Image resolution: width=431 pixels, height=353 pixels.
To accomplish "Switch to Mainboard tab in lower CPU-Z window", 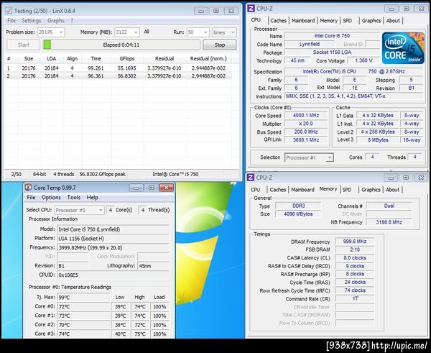I will [302, 190].
